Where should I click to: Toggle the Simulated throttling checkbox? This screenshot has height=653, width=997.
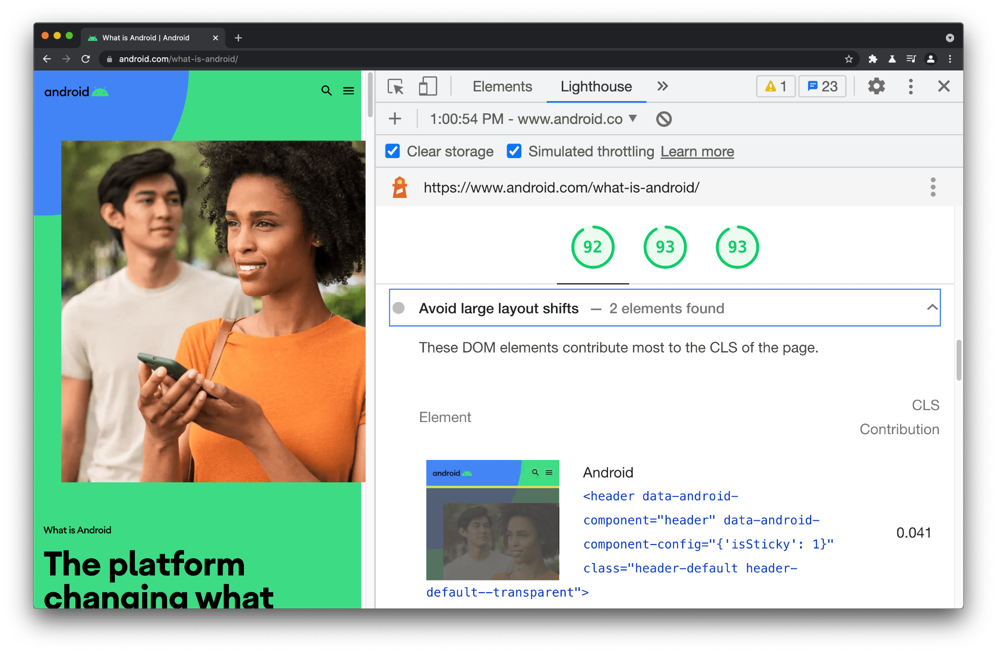514,151
